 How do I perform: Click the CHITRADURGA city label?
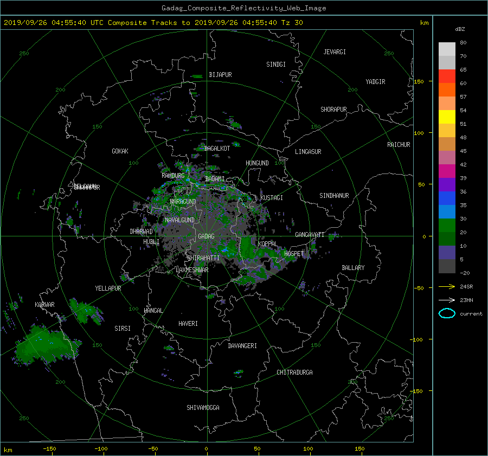[295, 372]
